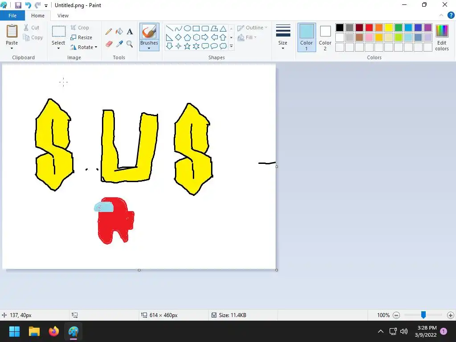Pick the straight Line shape
The height and width of the screenshot is (342, 456).
coord(169,28)
